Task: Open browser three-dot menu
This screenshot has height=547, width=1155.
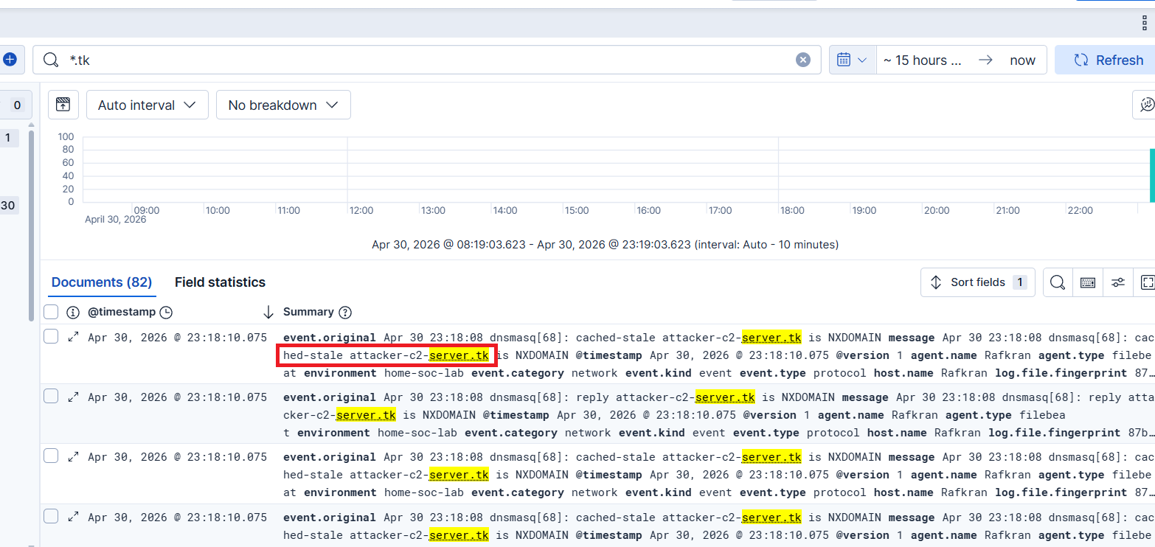Action: (x=1145, y=24)
